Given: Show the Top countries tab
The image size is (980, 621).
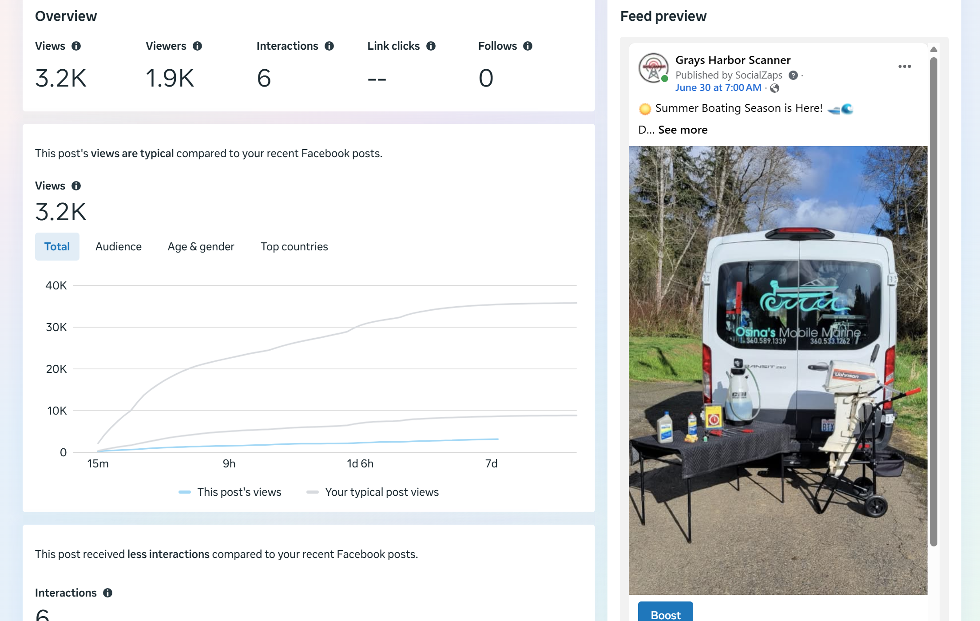Looking at the screenshot, I should pyautogui.click(x=294, y=247).
